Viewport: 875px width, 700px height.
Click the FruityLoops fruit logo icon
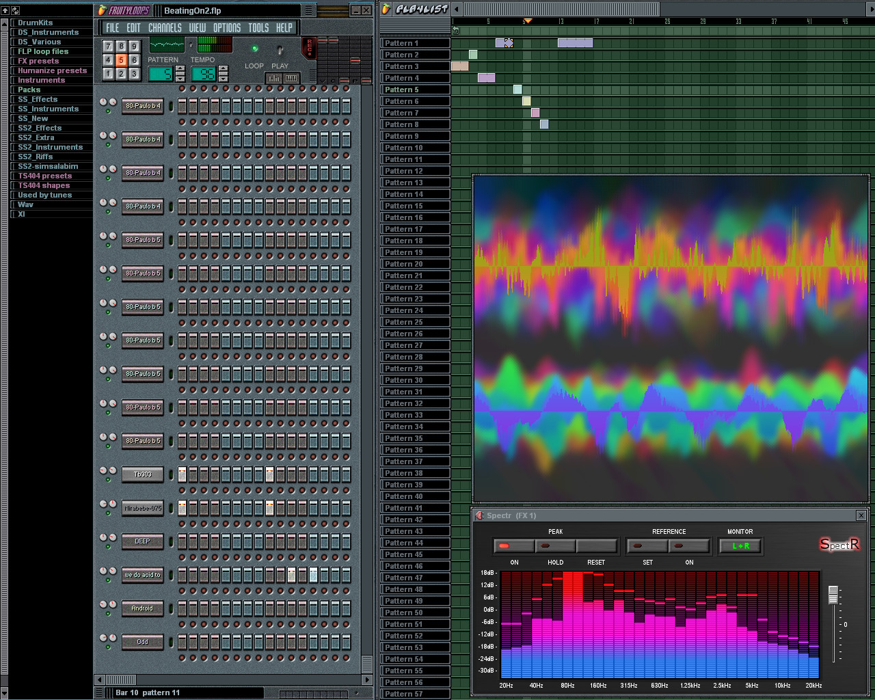tap(102, 10)
